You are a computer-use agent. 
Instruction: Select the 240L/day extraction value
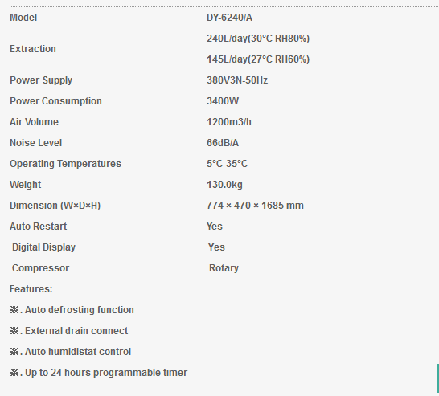click(x=258, y=39)
